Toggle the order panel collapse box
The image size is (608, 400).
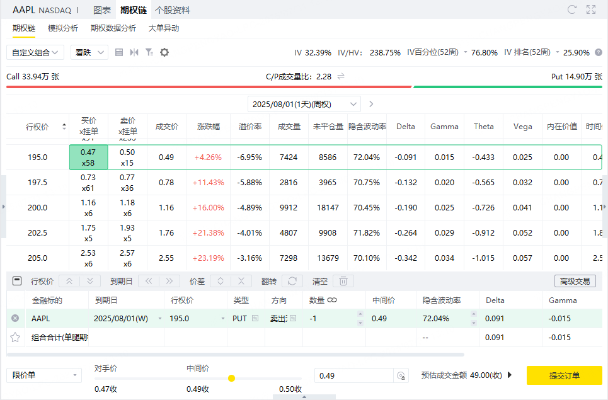17,281
